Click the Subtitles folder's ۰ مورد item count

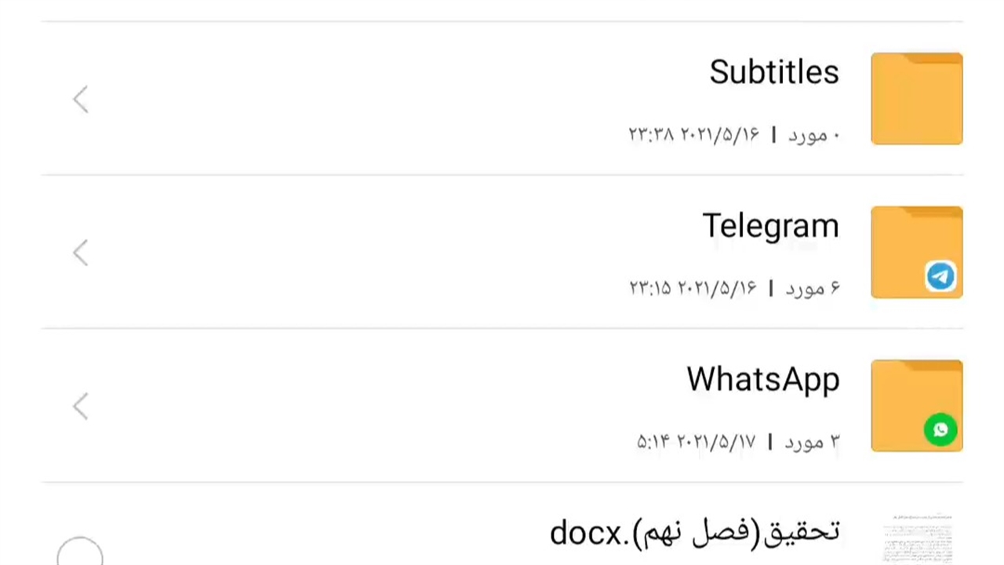pos(813,135)
